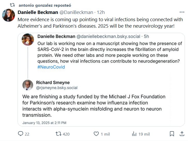Click the repost arrows icon
Viewport: 188px width, 141px height.
click(59, 134)
